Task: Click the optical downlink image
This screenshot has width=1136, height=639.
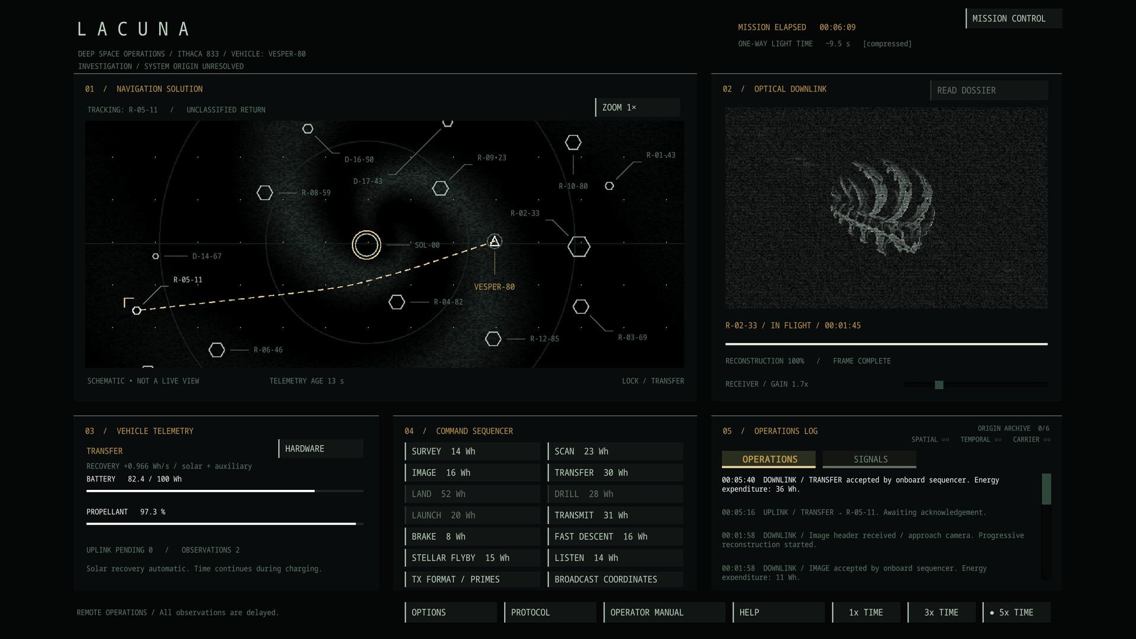Action: (886, 208)
